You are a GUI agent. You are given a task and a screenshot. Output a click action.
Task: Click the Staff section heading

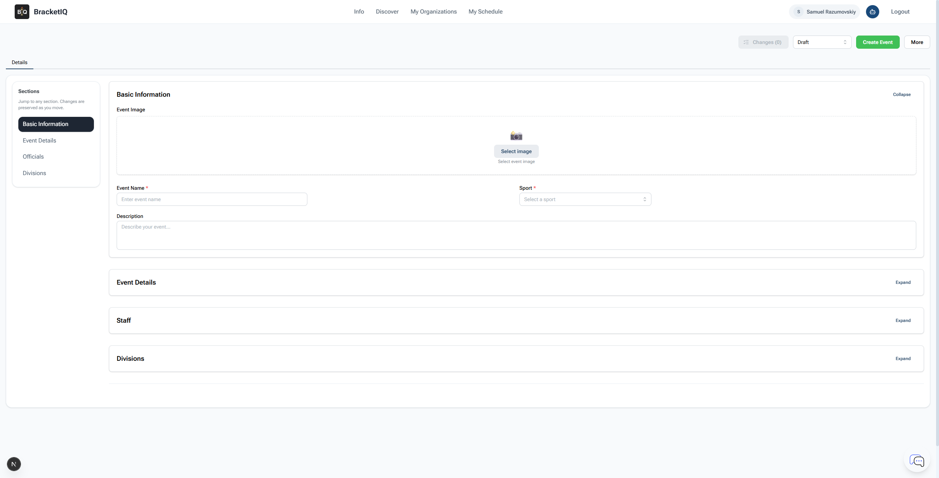coord(124,320)
